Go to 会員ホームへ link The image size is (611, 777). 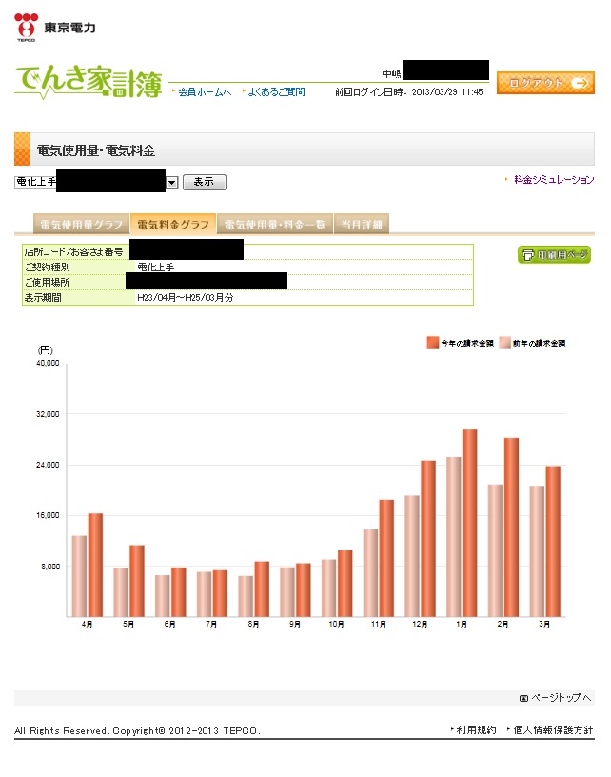click(205, 92)
